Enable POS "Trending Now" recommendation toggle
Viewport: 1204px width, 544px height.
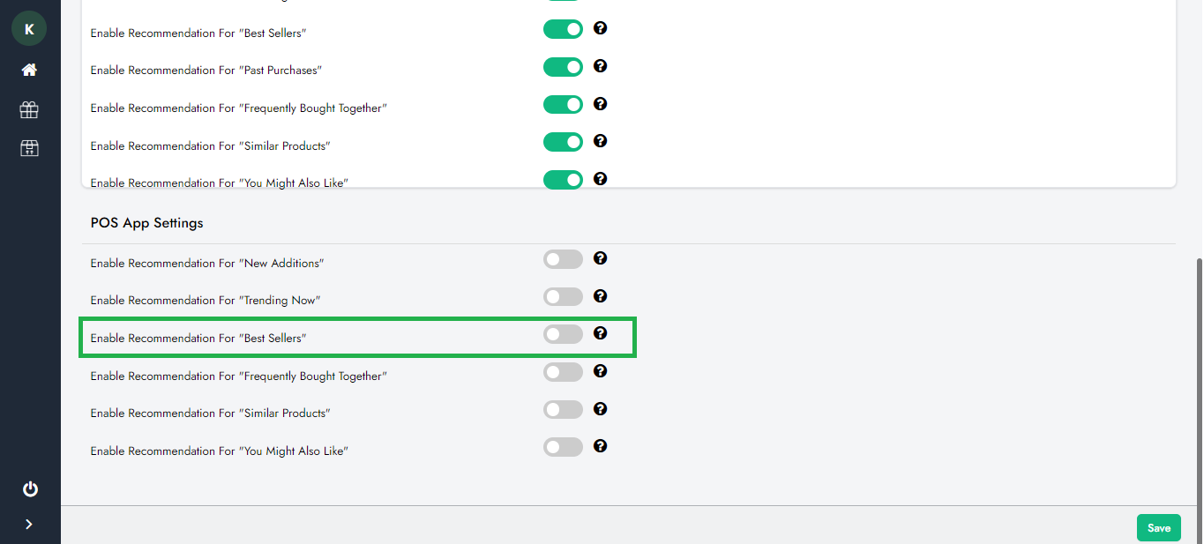(x=563, y=297)
